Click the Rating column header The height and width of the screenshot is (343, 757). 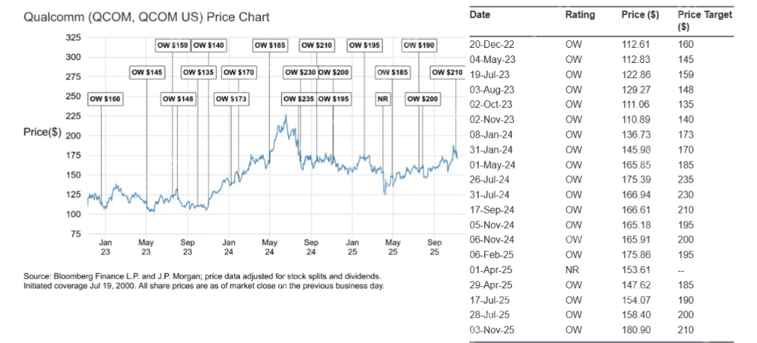pos(580,14)
